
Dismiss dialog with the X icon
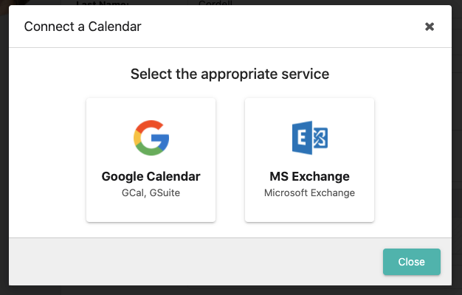(430, 27)
